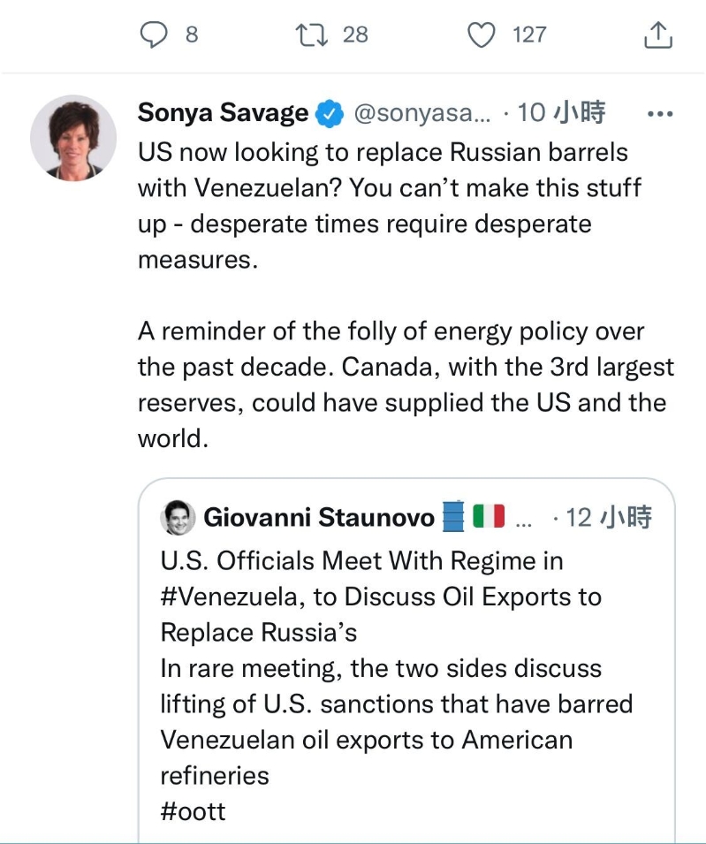Open the share upload icon

point(657,35)
